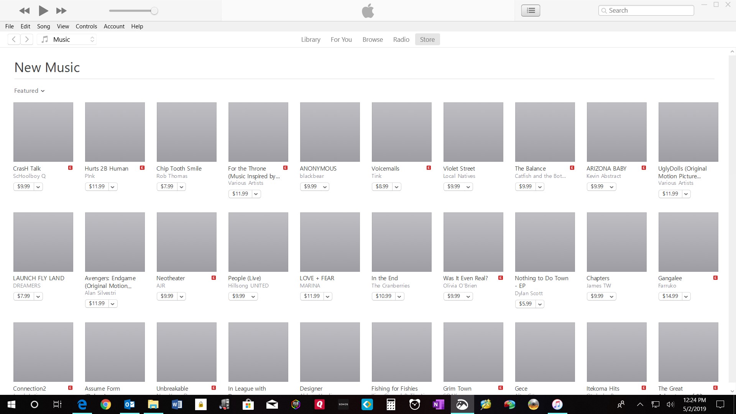Open the Windows Start button
Viewport: 736px width, 414px height.
pyautogui.click(x=11, y=404)
